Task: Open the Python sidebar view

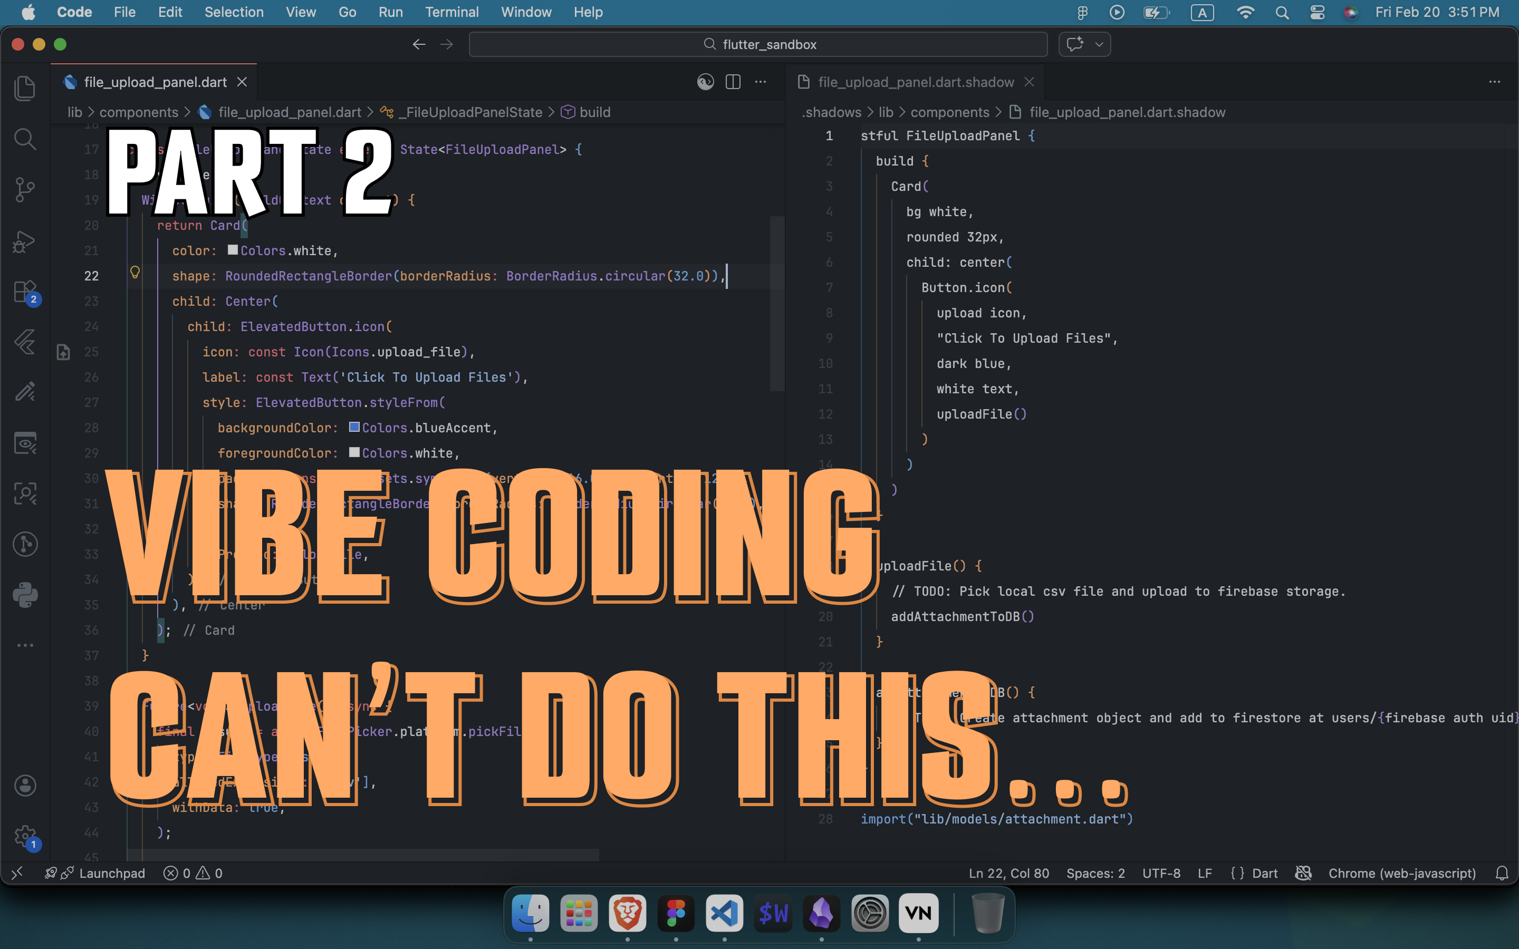Action: [24, 594]
